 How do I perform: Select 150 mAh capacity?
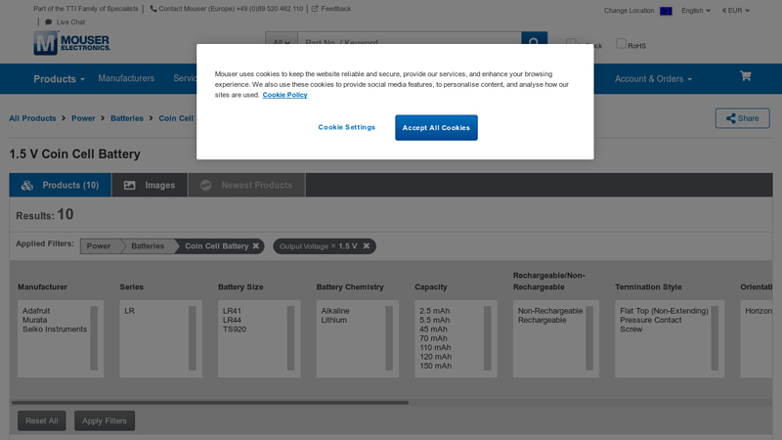(x=435, y=366)
